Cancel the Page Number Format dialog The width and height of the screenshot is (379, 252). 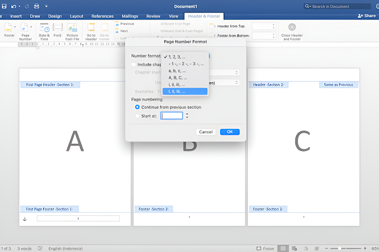(206, 132)
